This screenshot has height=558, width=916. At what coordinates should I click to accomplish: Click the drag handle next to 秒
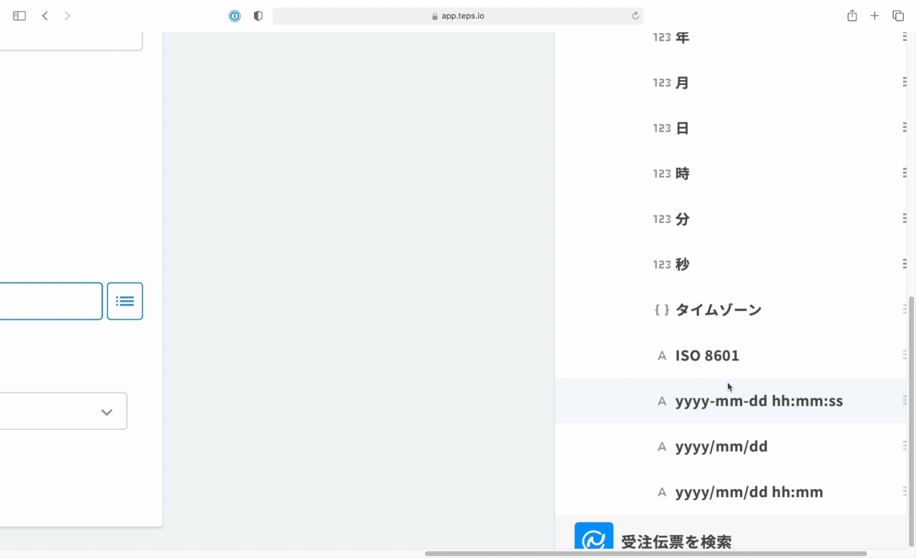(905, 264)
